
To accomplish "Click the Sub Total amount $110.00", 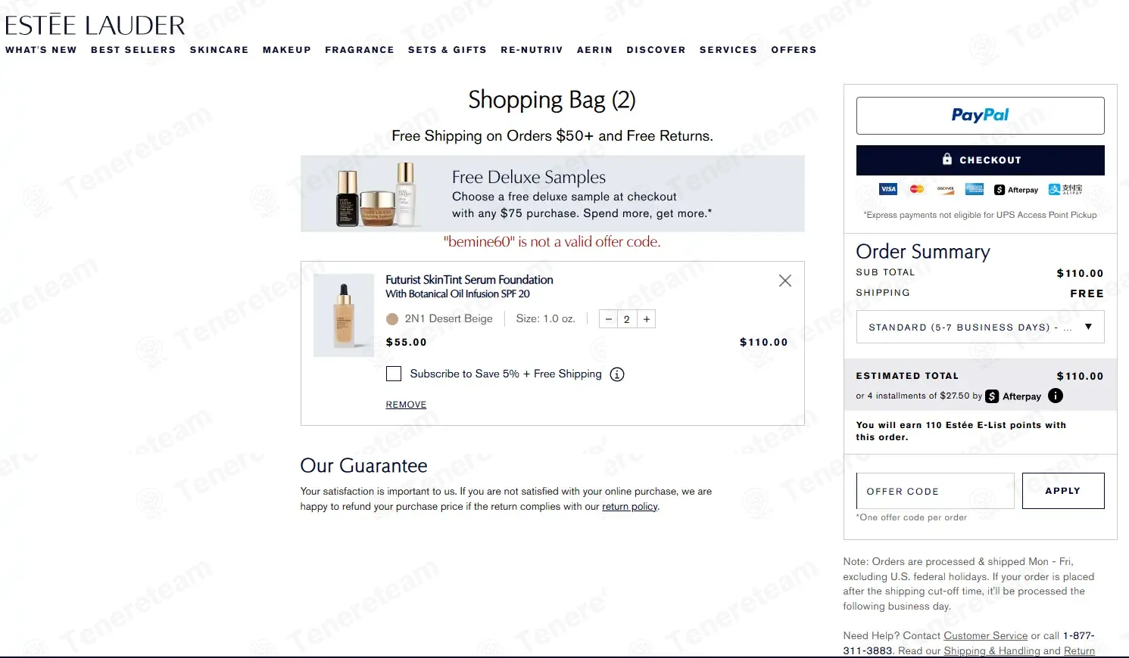I will click(x=1080, y=273).
